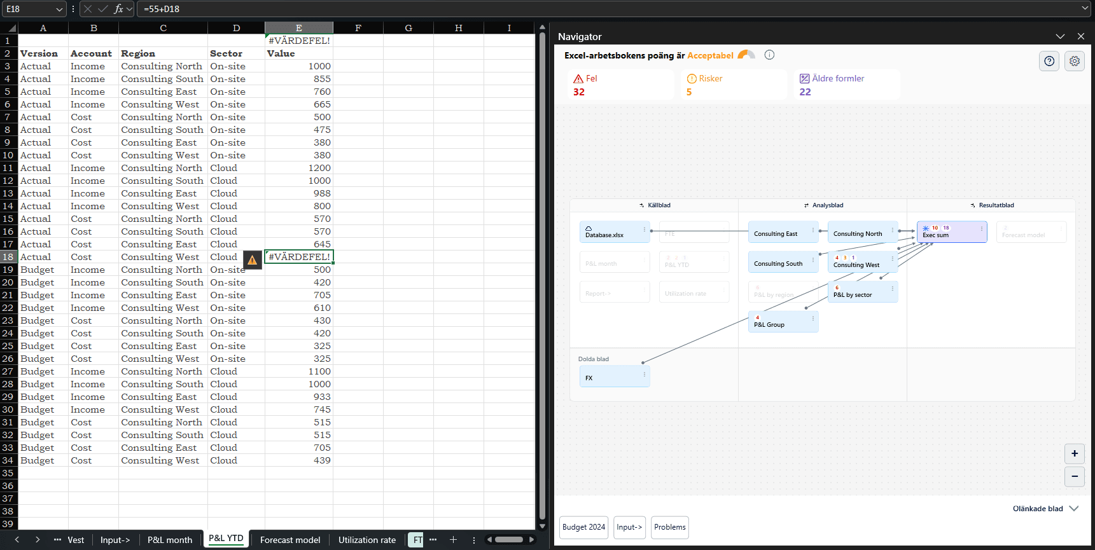
Task: Switch to the Utilization rate sheet tab
Action: [x=367, y=540]
